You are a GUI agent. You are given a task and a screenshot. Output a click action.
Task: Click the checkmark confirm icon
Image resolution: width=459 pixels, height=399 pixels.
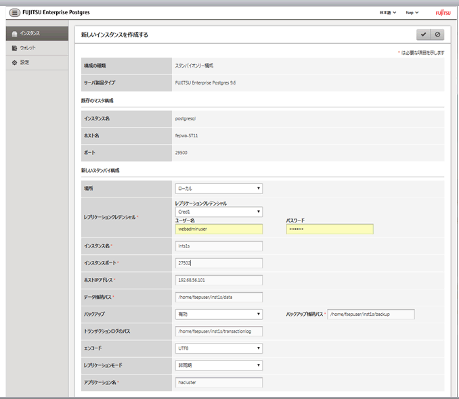coord(423,34)
